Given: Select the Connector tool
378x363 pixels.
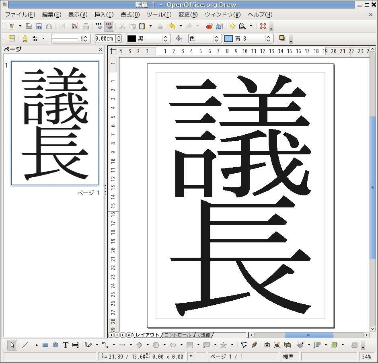Looking at the screenshot, I should (x=105, y=345).
